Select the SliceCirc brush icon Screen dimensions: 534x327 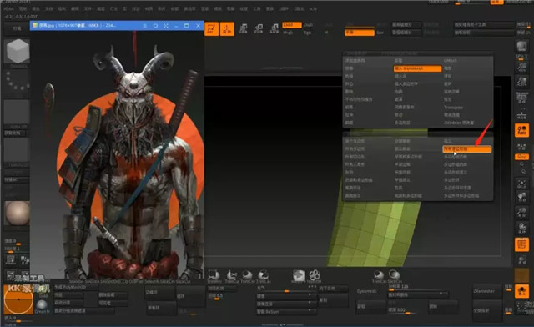pyautogui.click(x=395, y=275)
